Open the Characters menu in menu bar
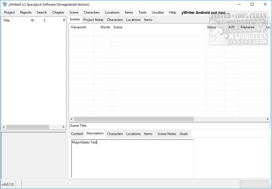 pyautogui.click(x=91, y=12)
